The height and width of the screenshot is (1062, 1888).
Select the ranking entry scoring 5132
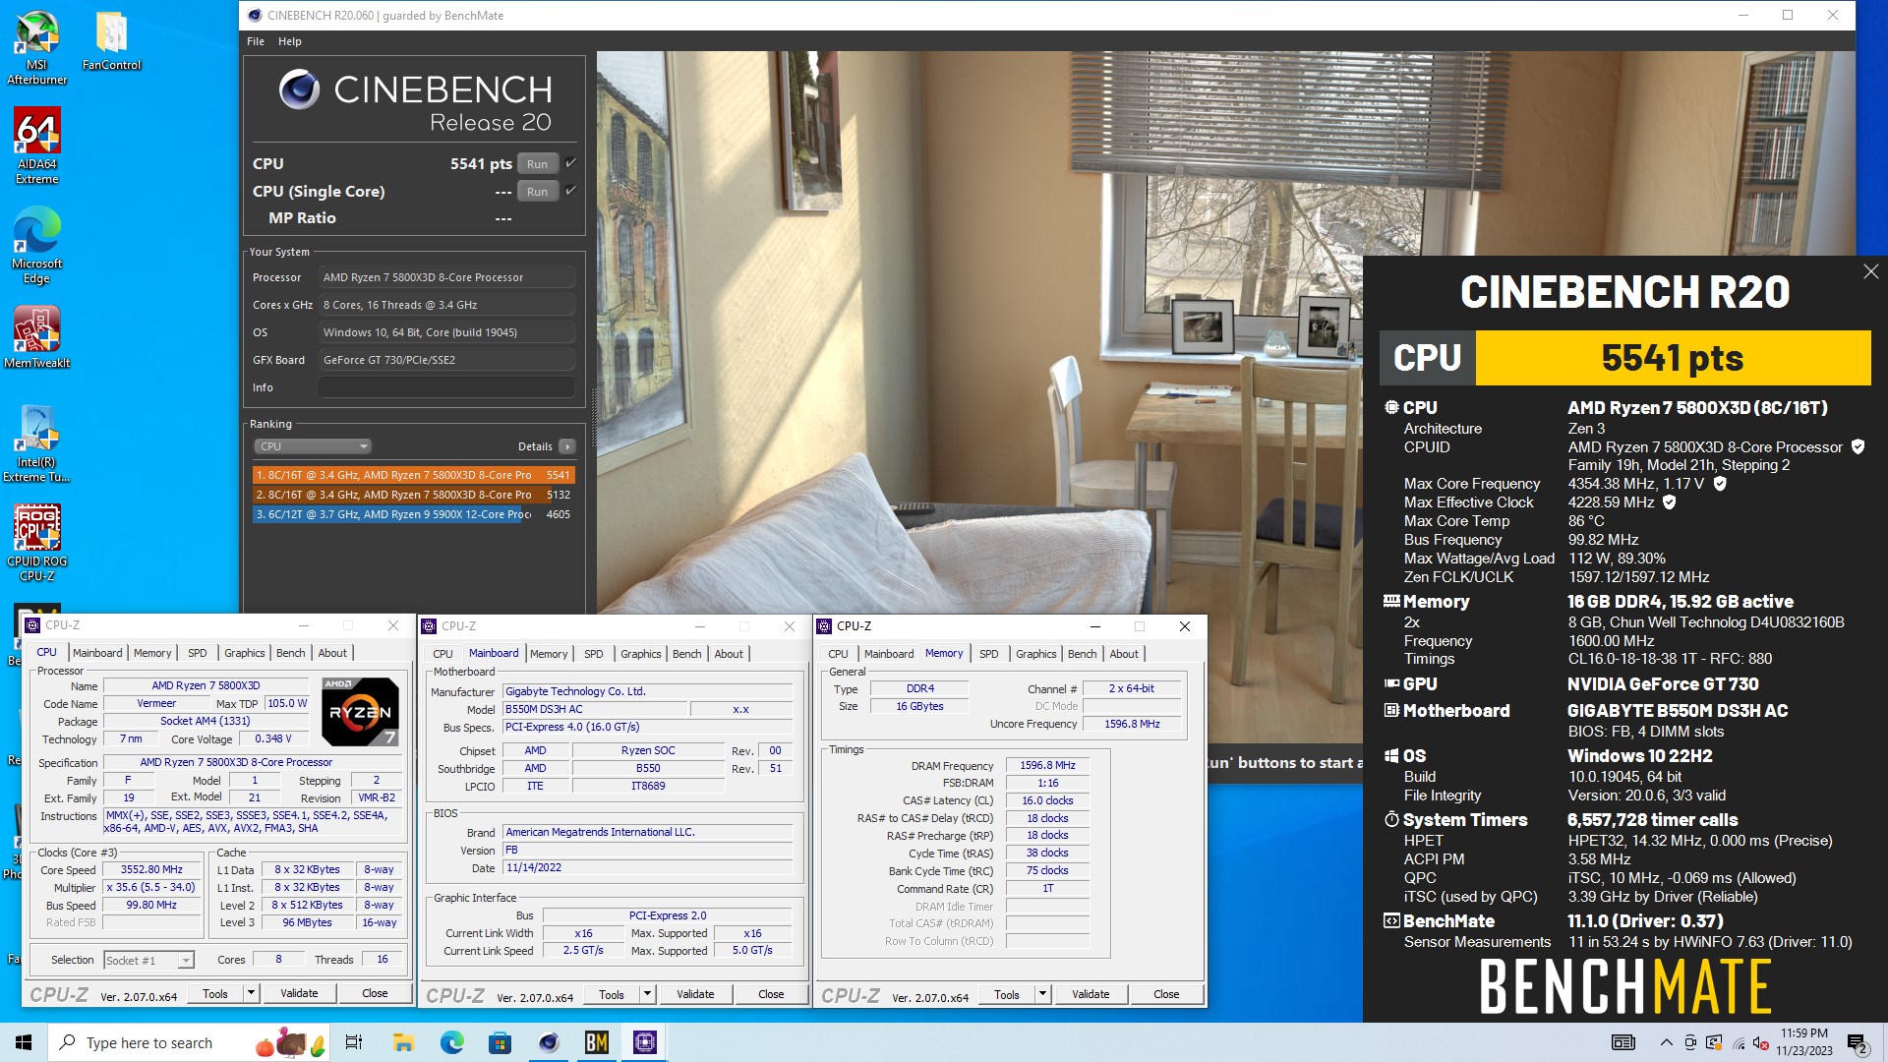[x=413, y=495]
